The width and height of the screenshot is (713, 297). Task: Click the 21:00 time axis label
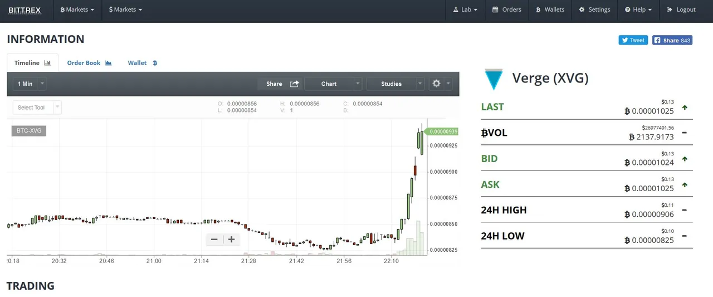pyautogui.click(x=154, y=261)
